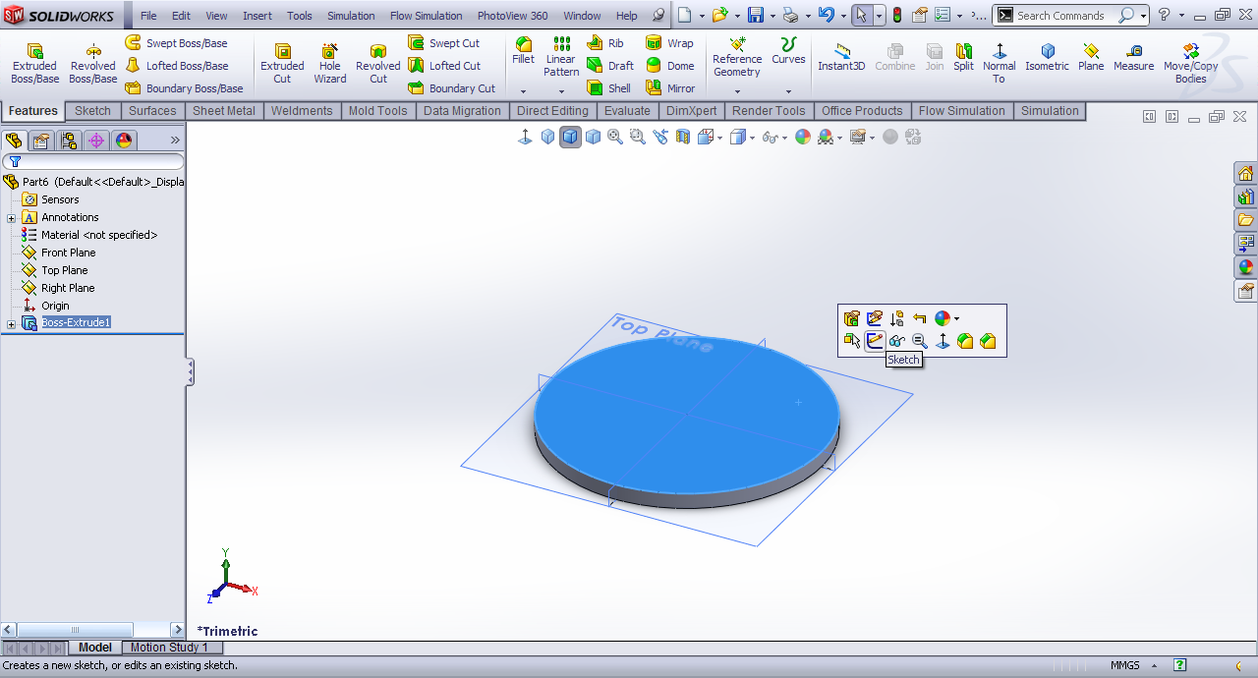
Task: Click the Sketch icon in context toolbar
Action: 875,341
